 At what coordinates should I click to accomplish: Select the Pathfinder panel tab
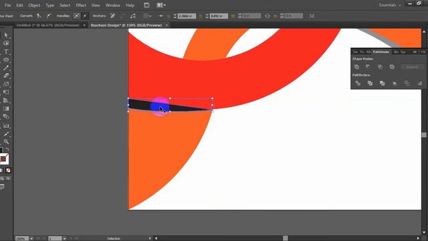381,52
